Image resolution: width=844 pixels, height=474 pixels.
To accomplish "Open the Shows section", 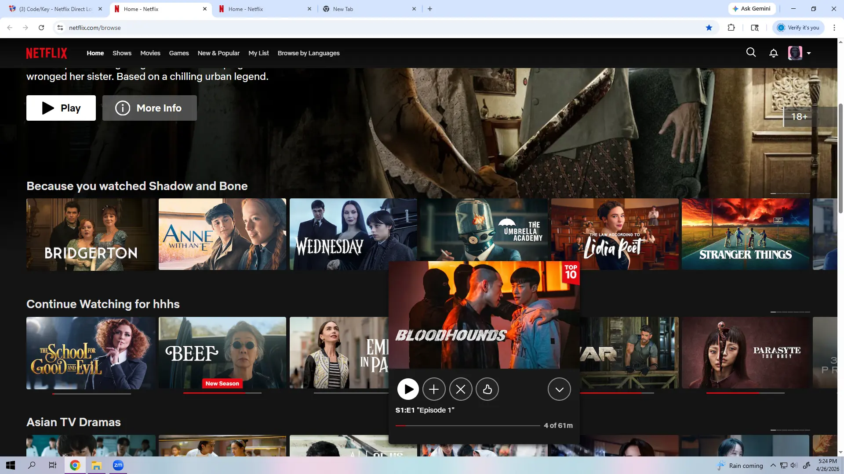I will tap(122, 53).
